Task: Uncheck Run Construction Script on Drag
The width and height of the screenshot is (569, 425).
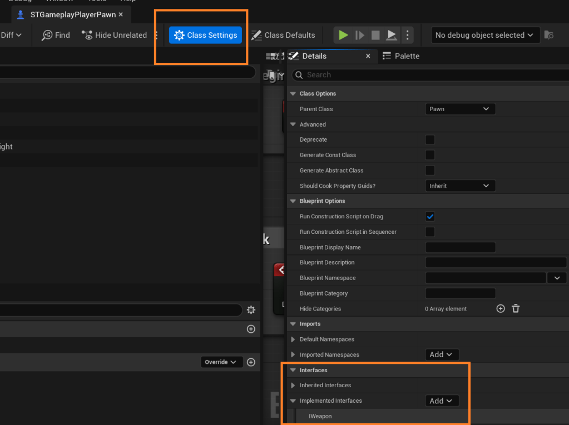Action: coord(430,217)
